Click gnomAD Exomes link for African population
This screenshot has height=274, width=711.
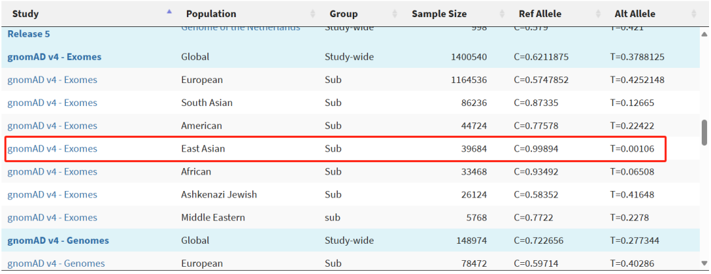(x=52, y=172)
